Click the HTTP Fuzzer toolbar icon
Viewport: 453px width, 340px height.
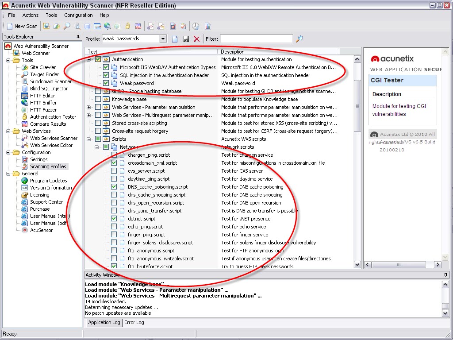(x=117, y=26)
